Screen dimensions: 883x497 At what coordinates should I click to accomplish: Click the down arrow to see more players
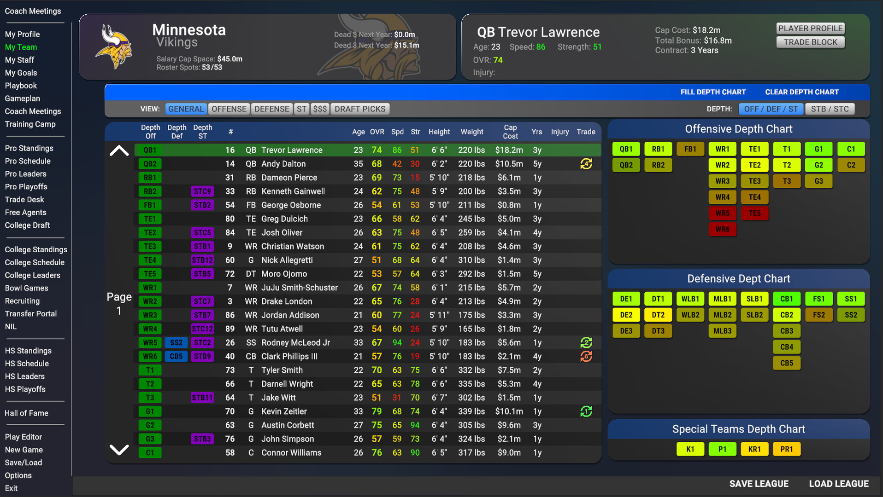tap(119, 450)
